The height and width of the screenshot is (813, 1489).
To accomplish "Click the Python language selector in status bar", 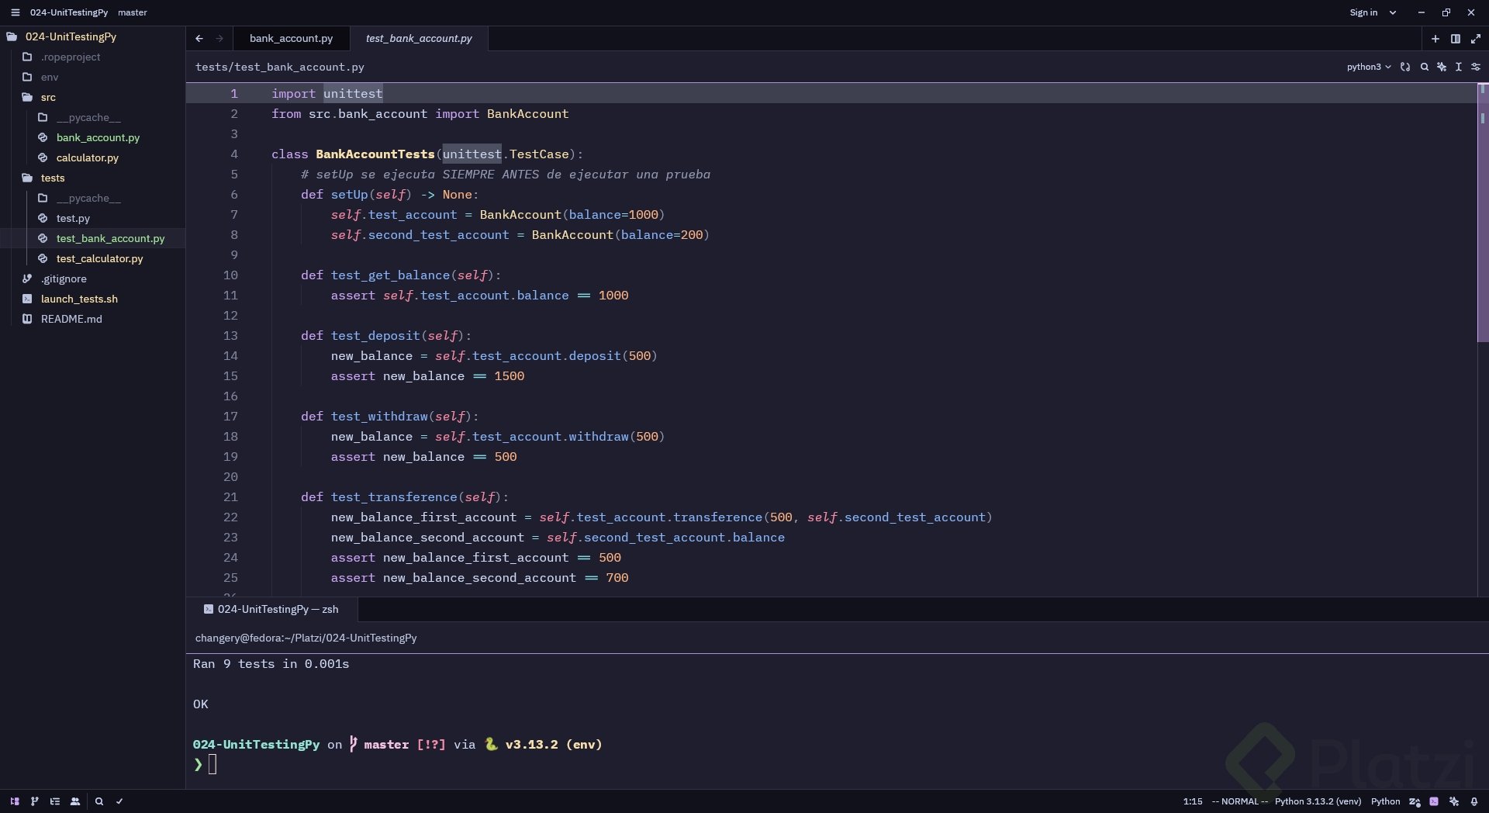I will point(1385,801).
